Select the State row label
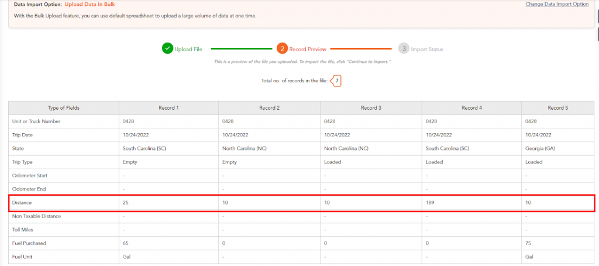Image resolution: width=599 pixels, height=266 pixels. click(x=18, y=148)
